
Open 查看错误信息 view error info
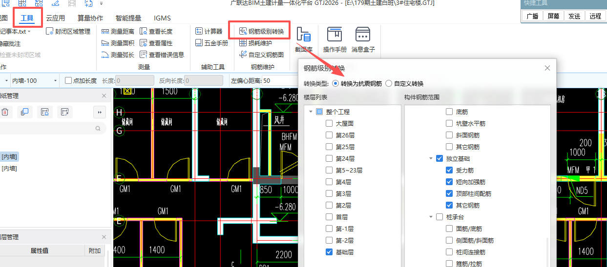[162, 55]
